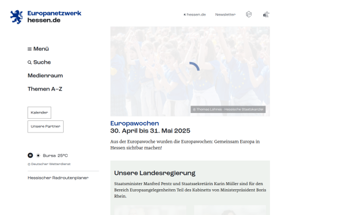344x215 pixels.
Task: Open the Suche search item
Action: coord(39,62)
